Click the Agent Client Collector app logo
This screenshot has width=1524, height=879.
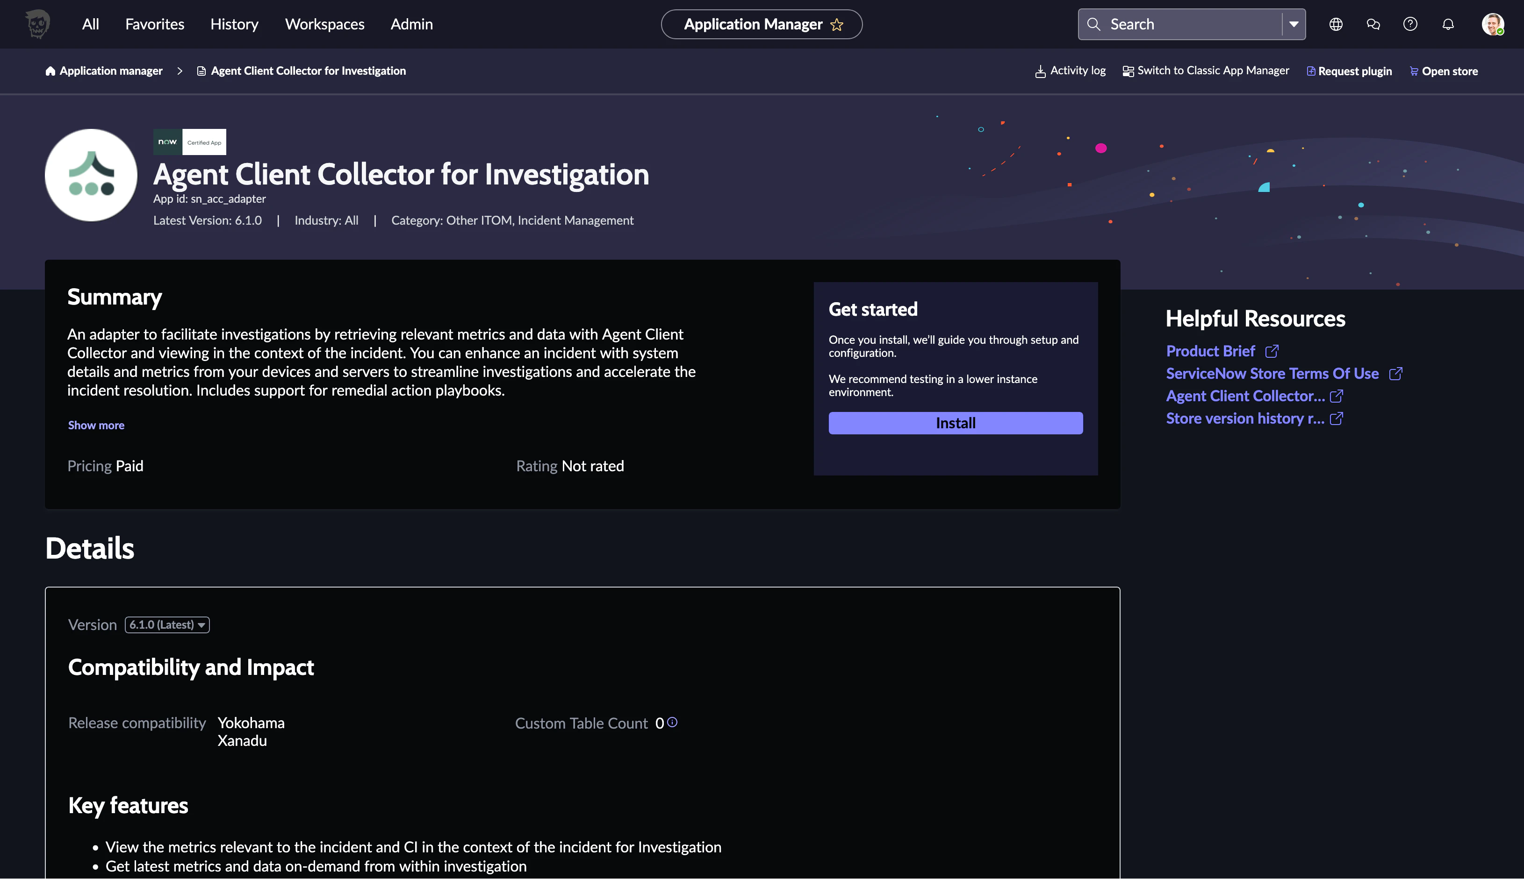point(91,175)
